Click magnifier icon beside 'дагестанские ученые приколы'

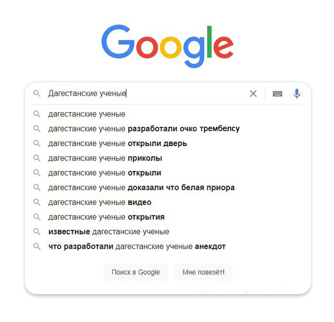click(x=37, y=158)
